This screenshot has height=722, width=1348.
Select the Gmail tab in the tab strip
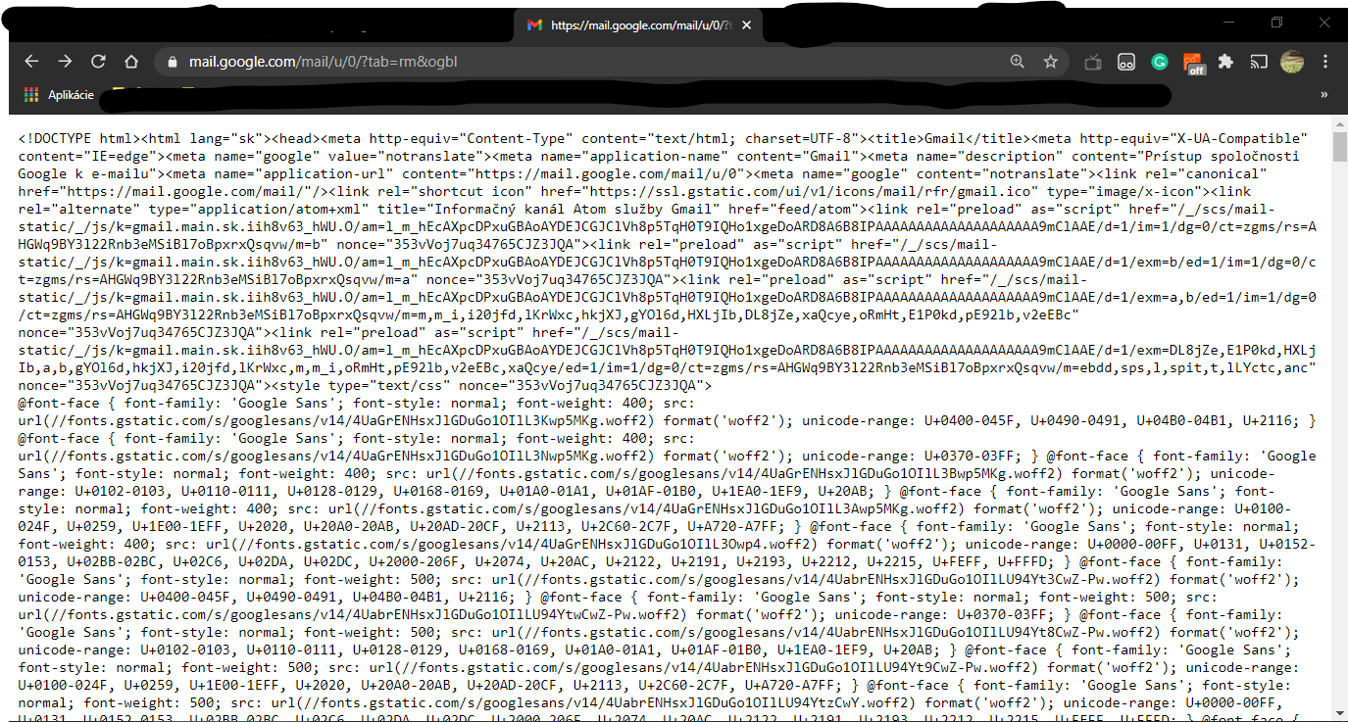(x=638, y=25)
